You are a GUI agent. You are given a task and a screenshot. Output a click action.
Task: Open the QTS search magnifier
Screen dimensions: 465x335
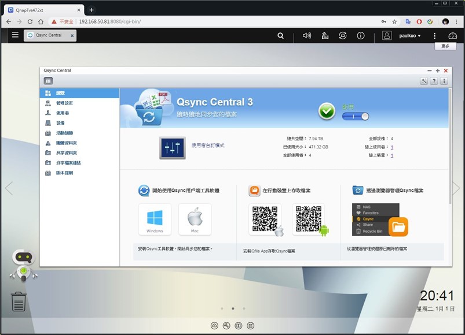(x=280, y=36)
